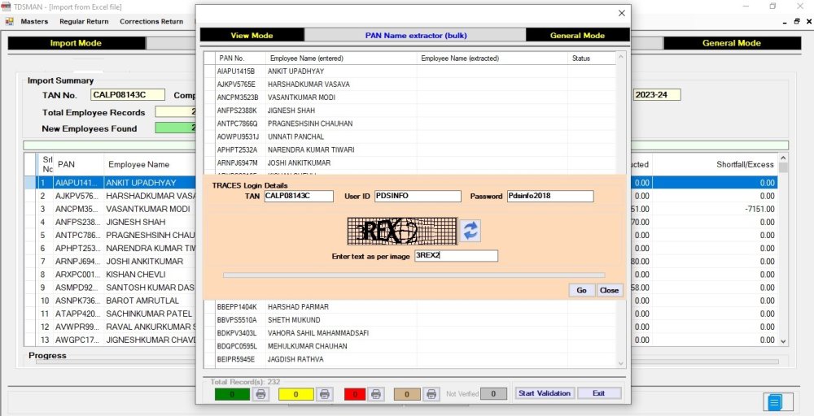The image size is (814, 416).
Task: Click the TAN field in TRACES Login Details
Action: [x=299, y=196]
